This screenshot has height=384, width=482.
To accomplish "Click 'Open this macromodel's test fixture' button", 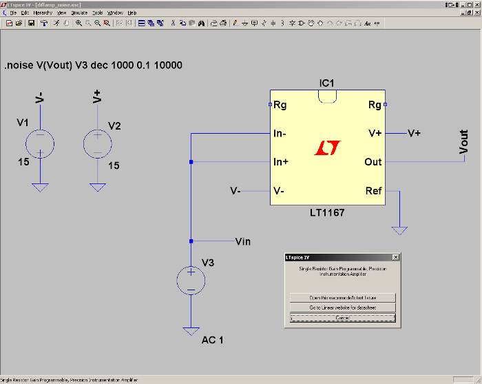I will pos(343,298).
